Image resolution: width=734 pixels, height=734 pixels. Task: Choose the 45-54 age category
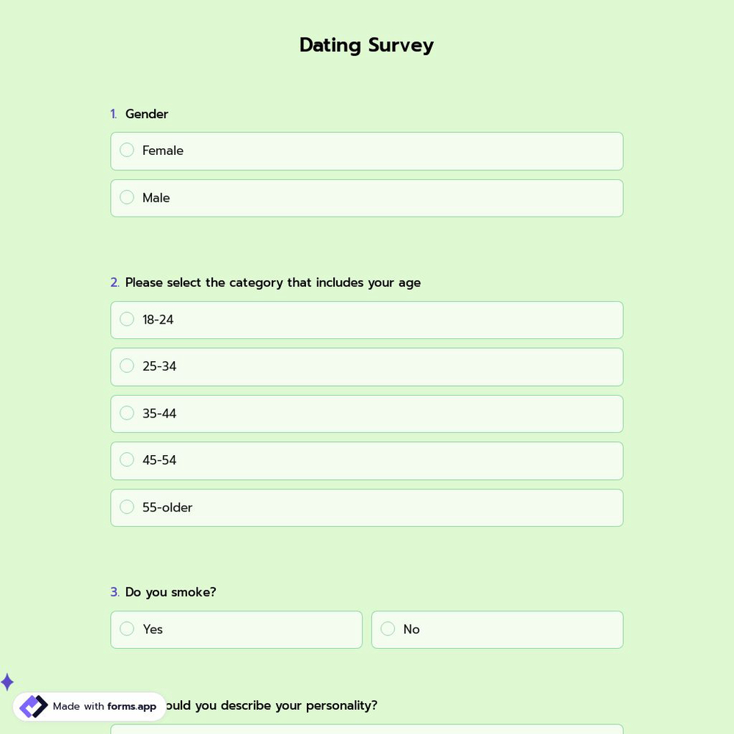click(x=127, y=459)
